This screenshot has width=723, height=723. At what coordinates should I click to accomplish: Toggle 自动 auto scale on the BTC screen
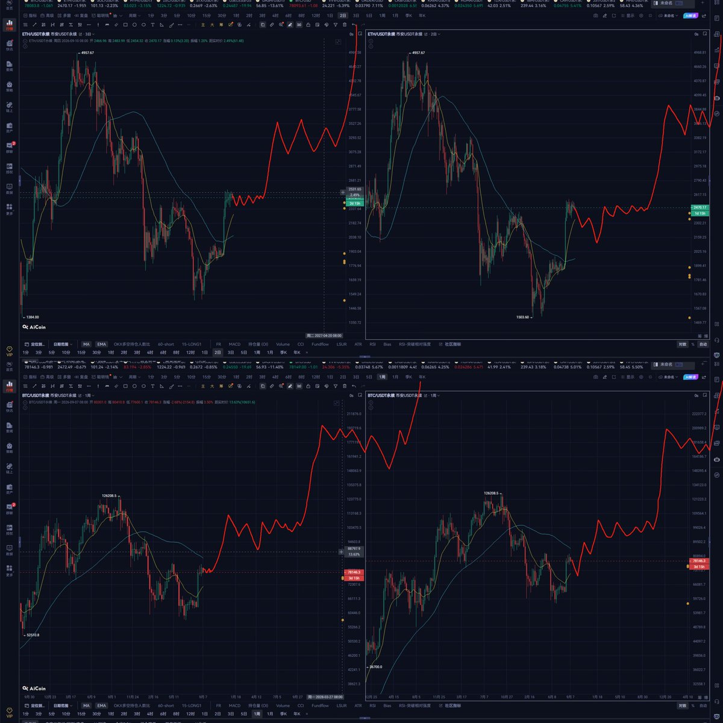click(x=703, y=706)
